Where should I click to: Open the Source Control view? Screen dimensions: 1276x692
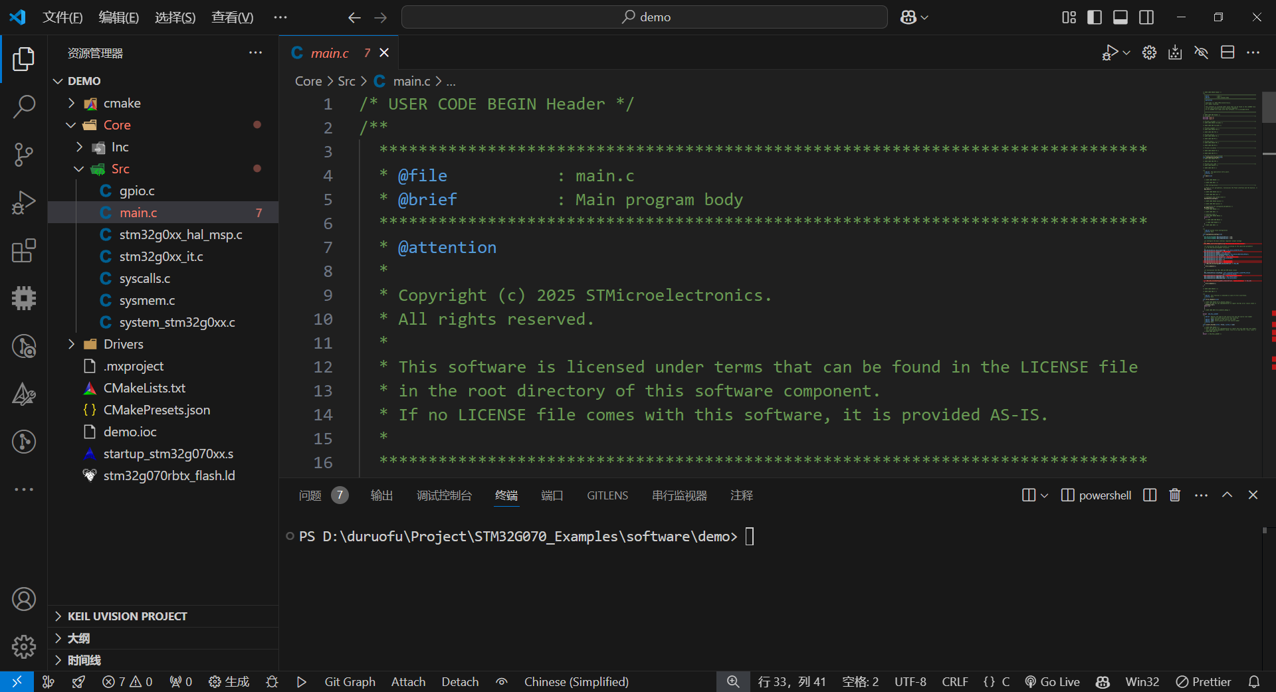click(x=24, y=155)
